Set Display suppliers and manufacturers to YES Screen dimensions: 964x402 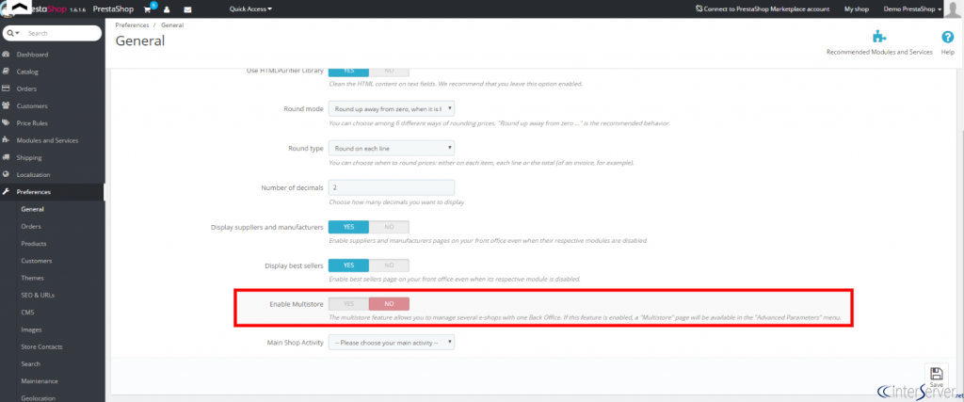pyautogui.click(x=348, y=227)
